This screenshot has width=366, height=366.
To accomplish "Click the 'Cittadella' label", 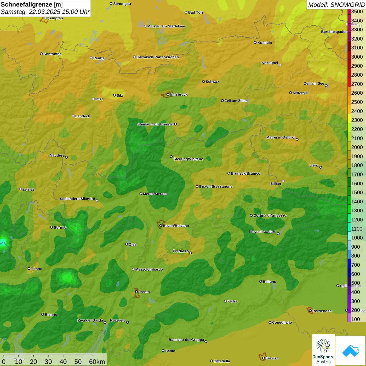I will point(222,361).
